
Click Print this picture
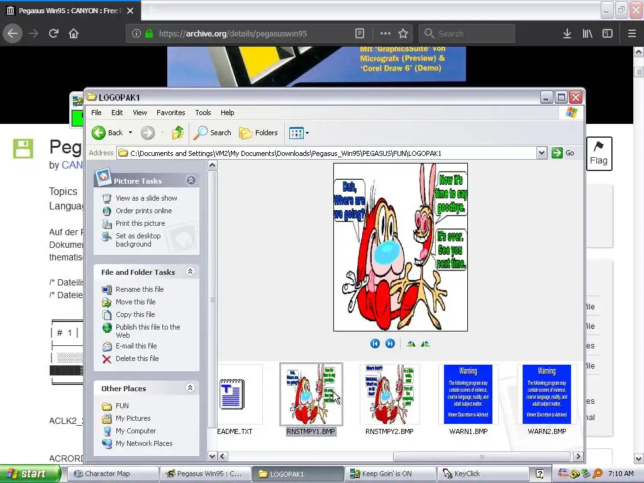[x=140, y=223]
